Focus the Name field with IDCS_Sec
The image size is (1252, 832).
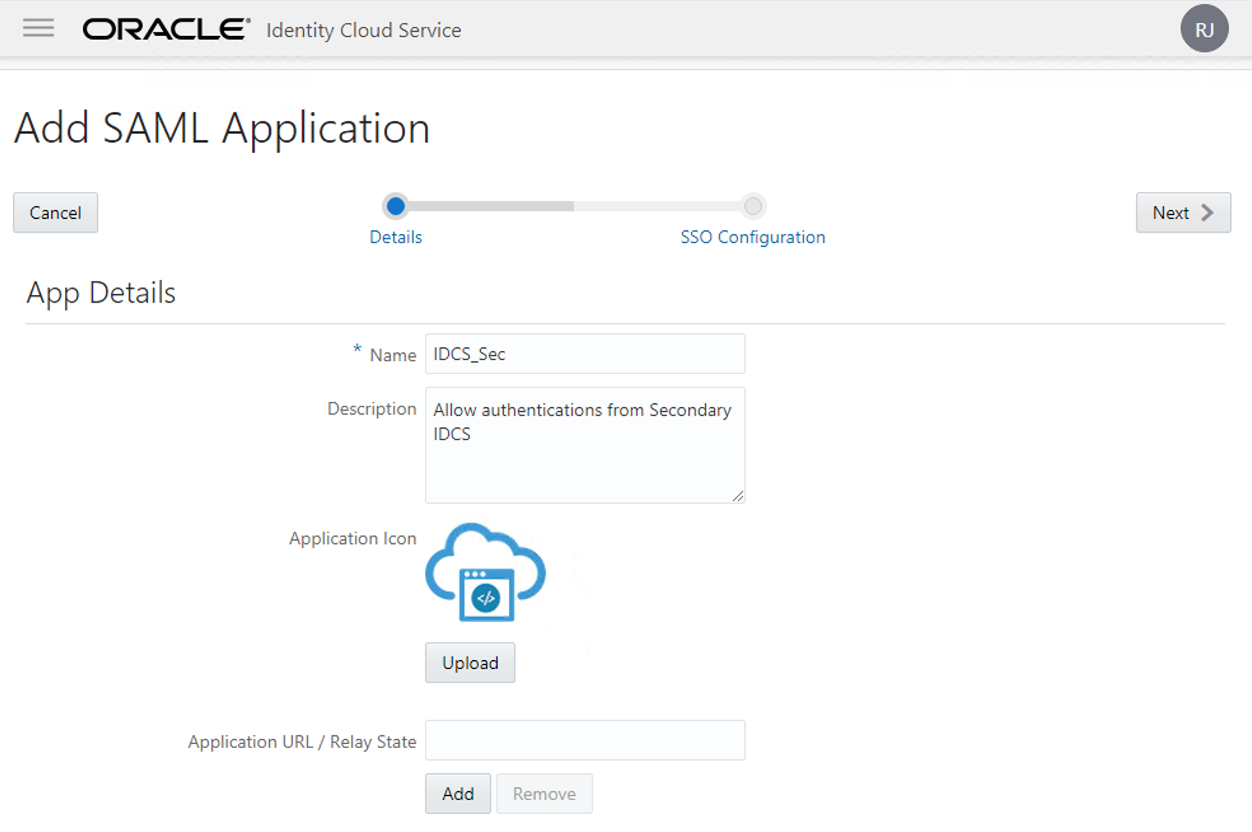tap(585, 354)
